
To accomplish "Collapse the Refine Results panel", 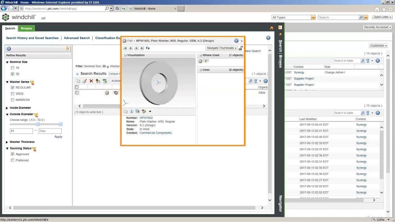I will [x=69, y=49].
